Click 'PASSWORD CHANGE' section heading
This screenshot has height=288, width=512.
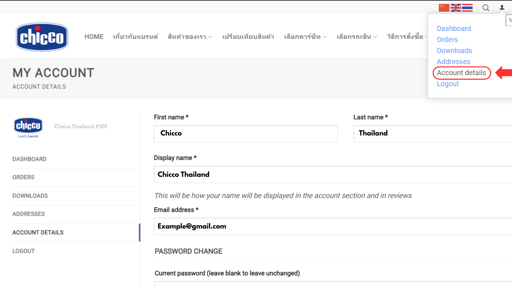pos(189,251)
